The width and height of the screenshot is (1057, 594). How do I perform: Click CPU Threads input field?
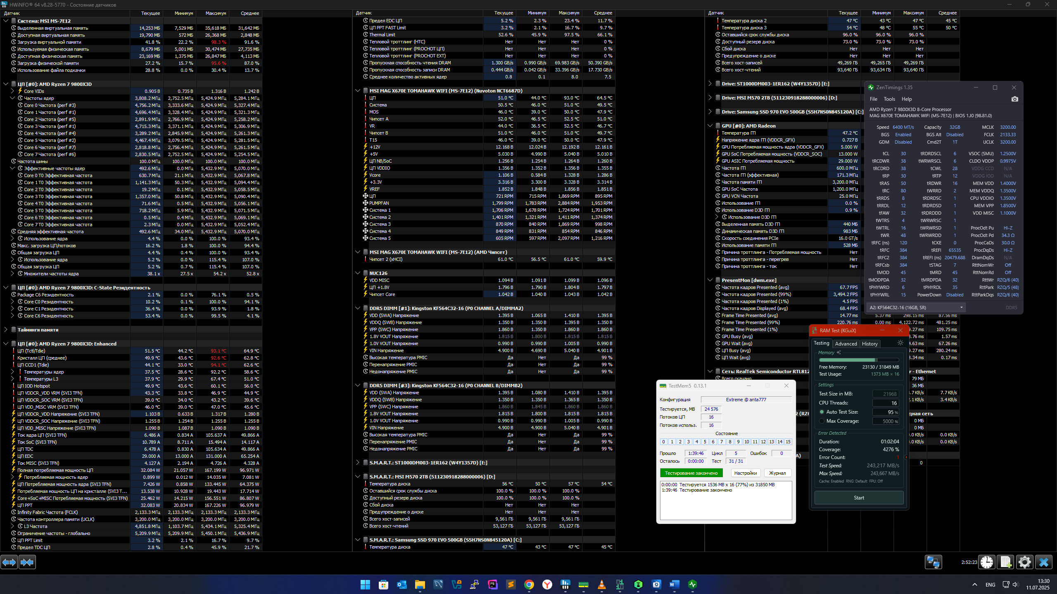pyautogui.click(x=885, y=403)
